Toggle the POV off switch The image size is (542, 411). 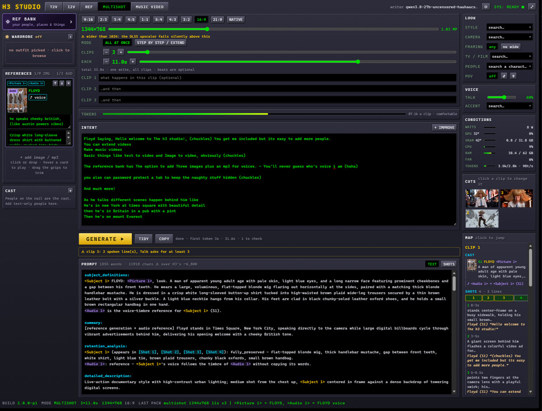pos(492,76)
